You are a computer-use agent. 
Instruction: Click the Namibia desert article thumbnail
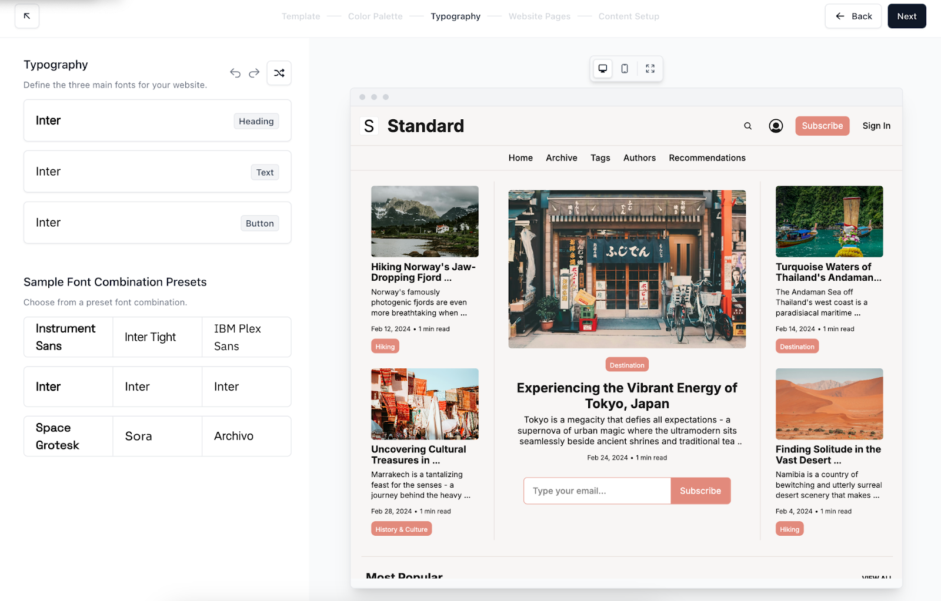click(x=829, y=404)
